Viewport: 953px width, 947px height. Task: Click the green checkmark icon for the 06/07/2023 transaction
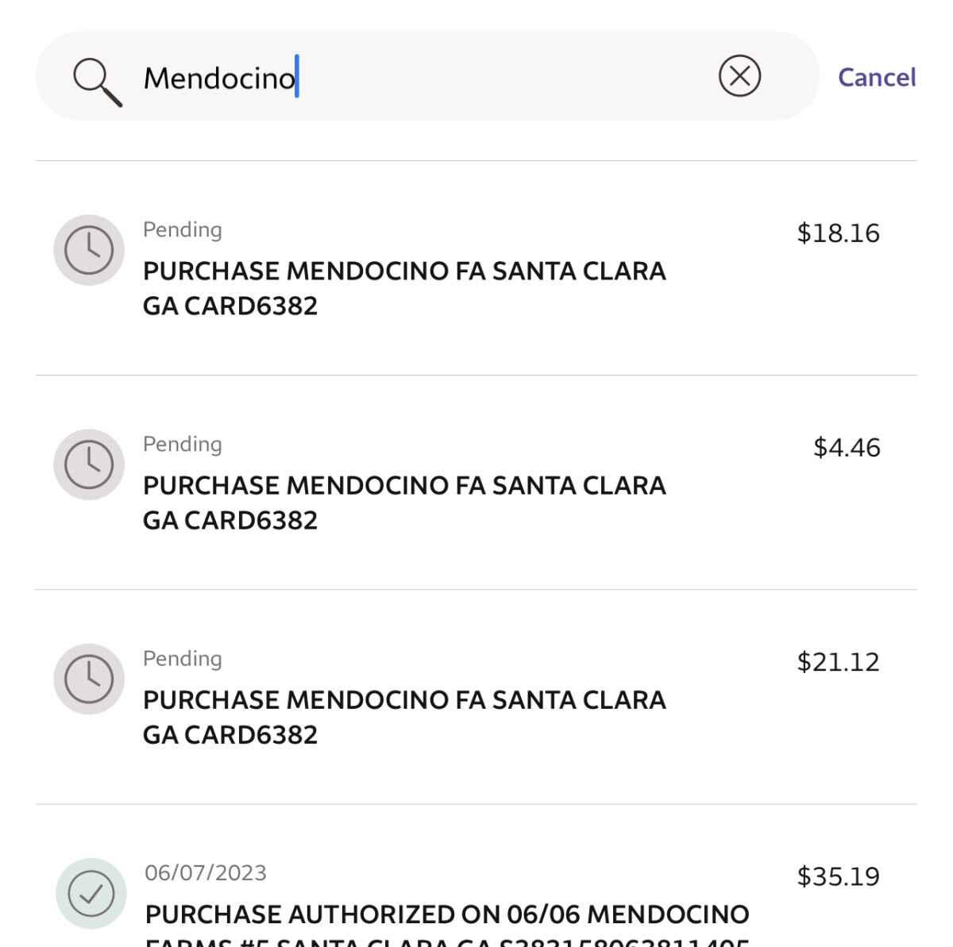tap(91, 893)
